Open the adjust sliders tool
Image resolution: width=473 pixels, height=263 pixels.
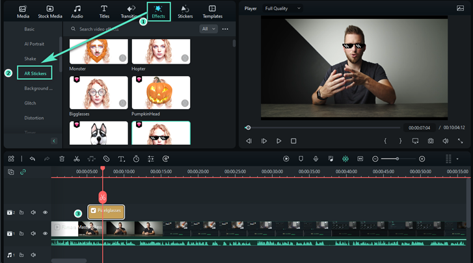coord(151,158)
